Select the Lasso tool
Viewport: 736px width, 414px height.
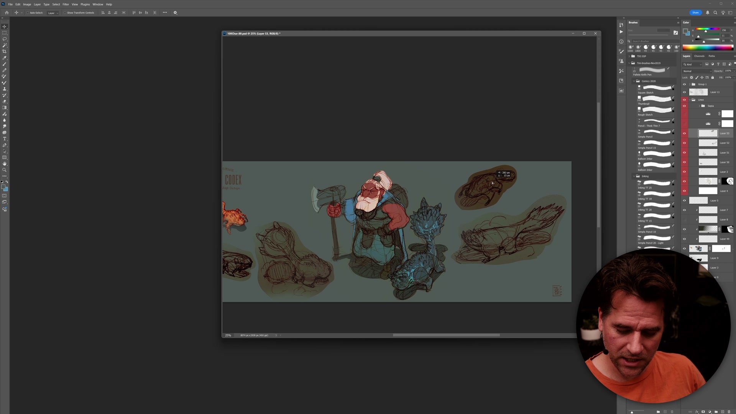point(5,39)
